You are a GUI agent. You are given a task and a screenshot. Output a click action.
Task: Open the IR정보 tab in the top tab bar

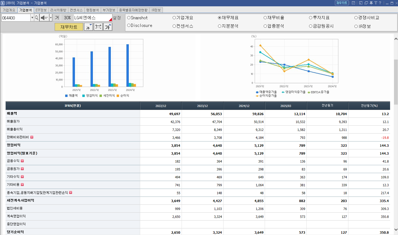[156, 10]
